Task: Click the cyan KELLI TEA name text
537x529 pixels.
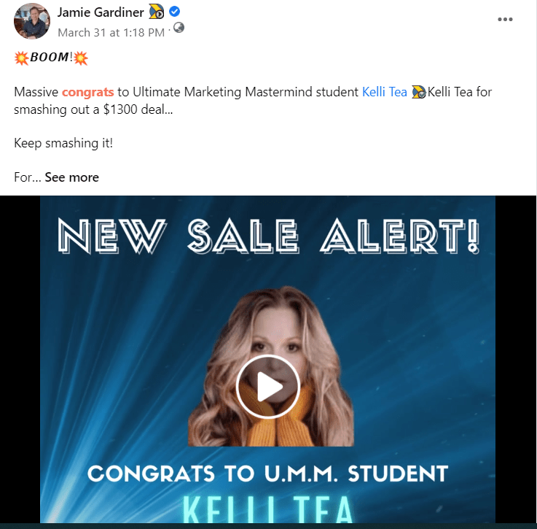Action: (268, 509)
